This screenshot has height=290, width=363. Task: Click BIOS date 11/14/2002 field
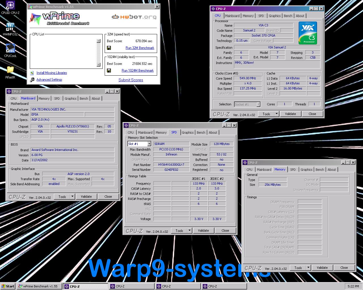[72, 160]
